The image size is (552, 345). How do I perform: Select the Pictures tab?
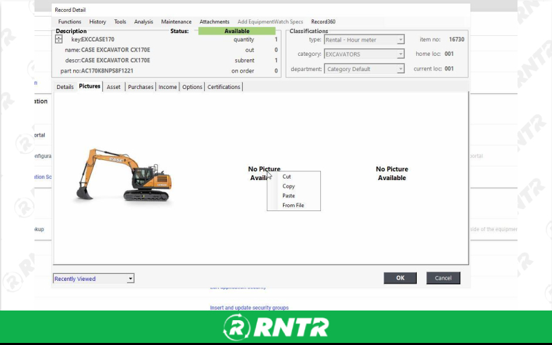click(x=90, y=86)
